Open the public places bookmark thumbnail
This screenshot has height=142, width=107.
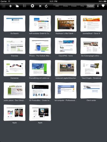(15, 91)
